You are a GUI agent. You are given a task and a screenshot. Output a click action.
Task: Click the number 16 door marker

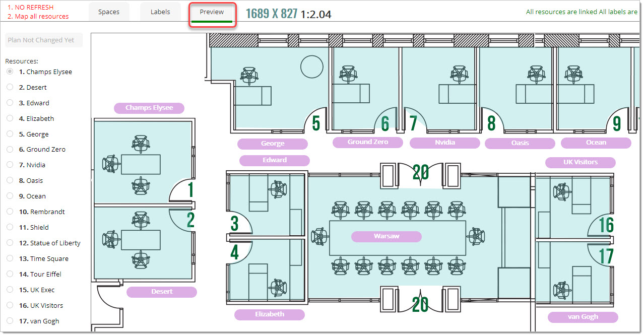pyautogui.click(x=606, y=225)
